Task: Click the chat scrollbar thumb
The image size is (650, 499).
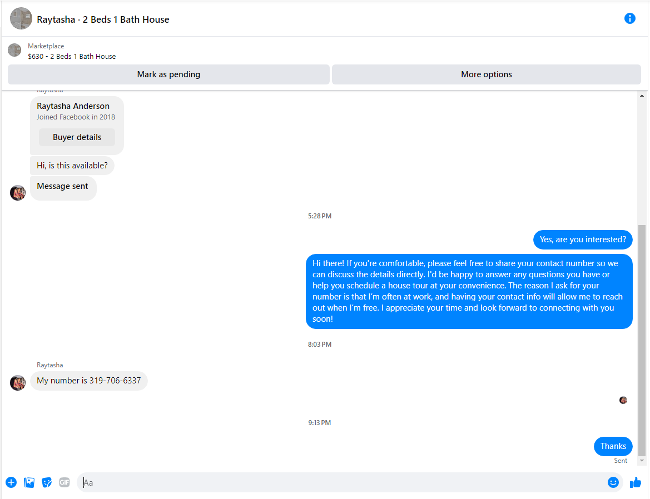Action: point(642,340)
